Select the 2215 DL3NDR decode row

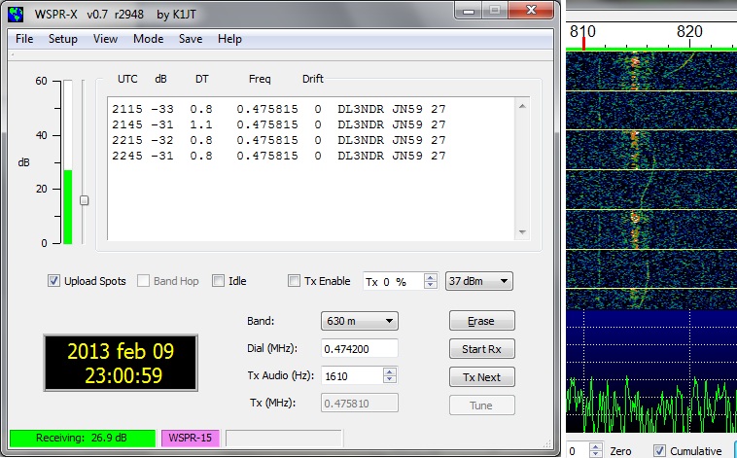click(x=279, y=140)
